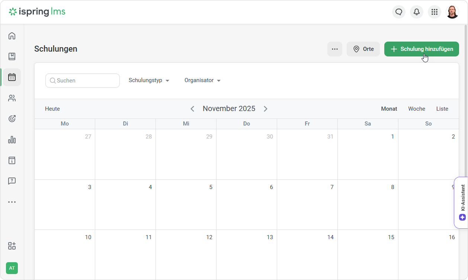Expand the Organisator filter dropdown

point(202,80)
